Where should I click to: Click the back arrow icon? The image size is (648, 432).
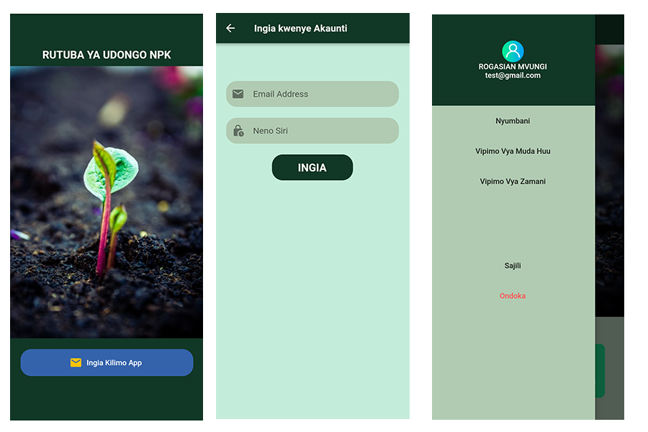tap(230, 28)
